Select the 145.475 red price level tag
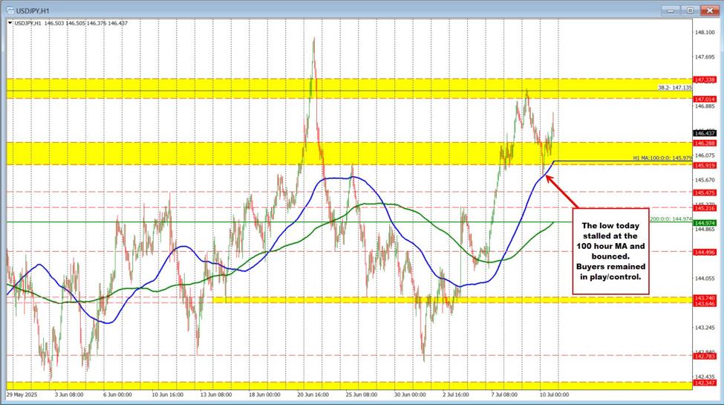This screenshot has height=405, width=724. click(705, 192)
